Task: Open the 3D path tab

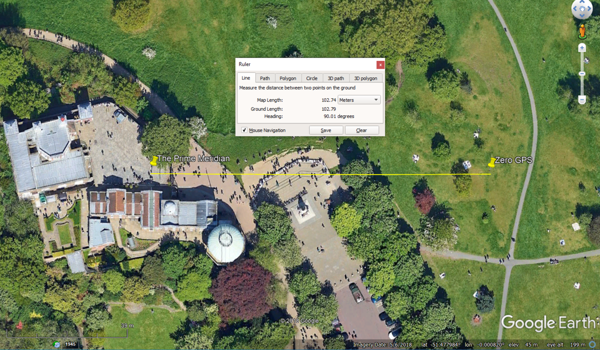Action: [x=336, y=78]
